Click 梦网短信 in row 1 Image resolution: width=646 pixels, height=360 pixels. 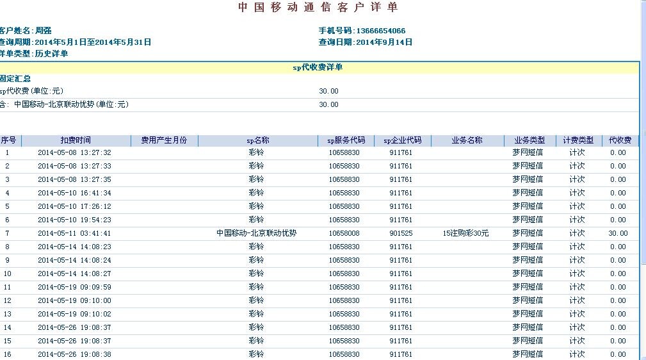tap(528, 152)
